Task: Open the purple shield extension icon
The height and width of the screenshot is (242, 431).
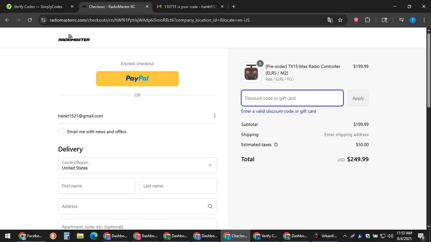Action: pos(356,20)
